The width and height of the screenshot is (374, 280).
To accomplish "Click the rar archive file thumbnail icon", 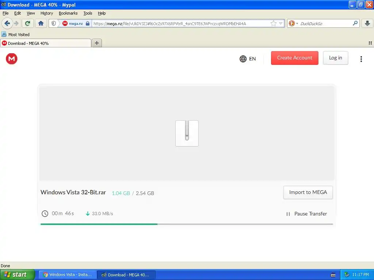I will (187, 133).
